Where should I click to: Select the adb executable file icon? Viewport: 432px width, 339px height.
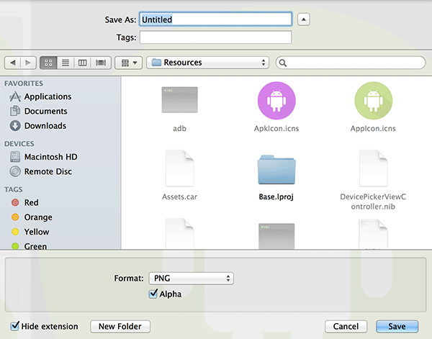point(179,100)
